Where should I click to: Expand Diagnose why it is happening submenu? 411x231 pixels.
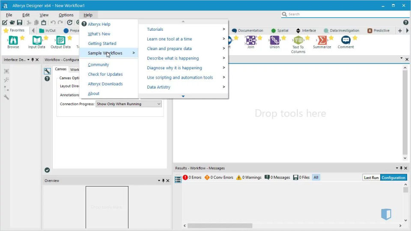(x=184, y=68)
